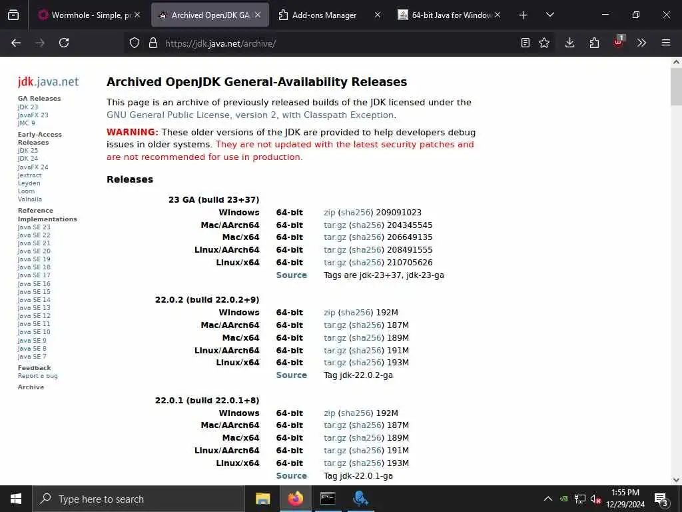
Task: Open the Loom sidebar link
Action: (x=26, y=191)
